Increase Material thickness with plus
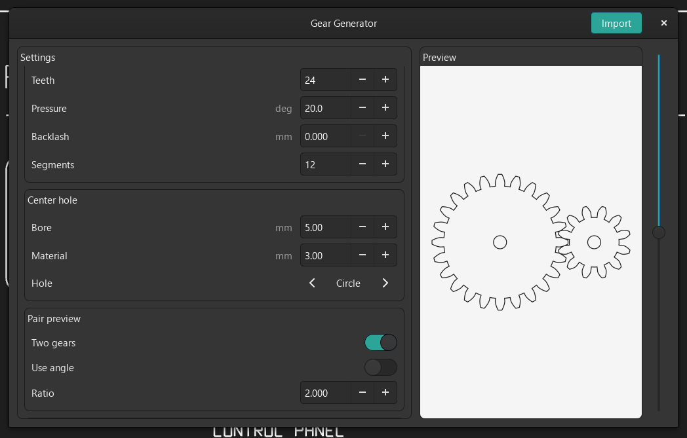The image size is (687, 438). tap(385, 255)
